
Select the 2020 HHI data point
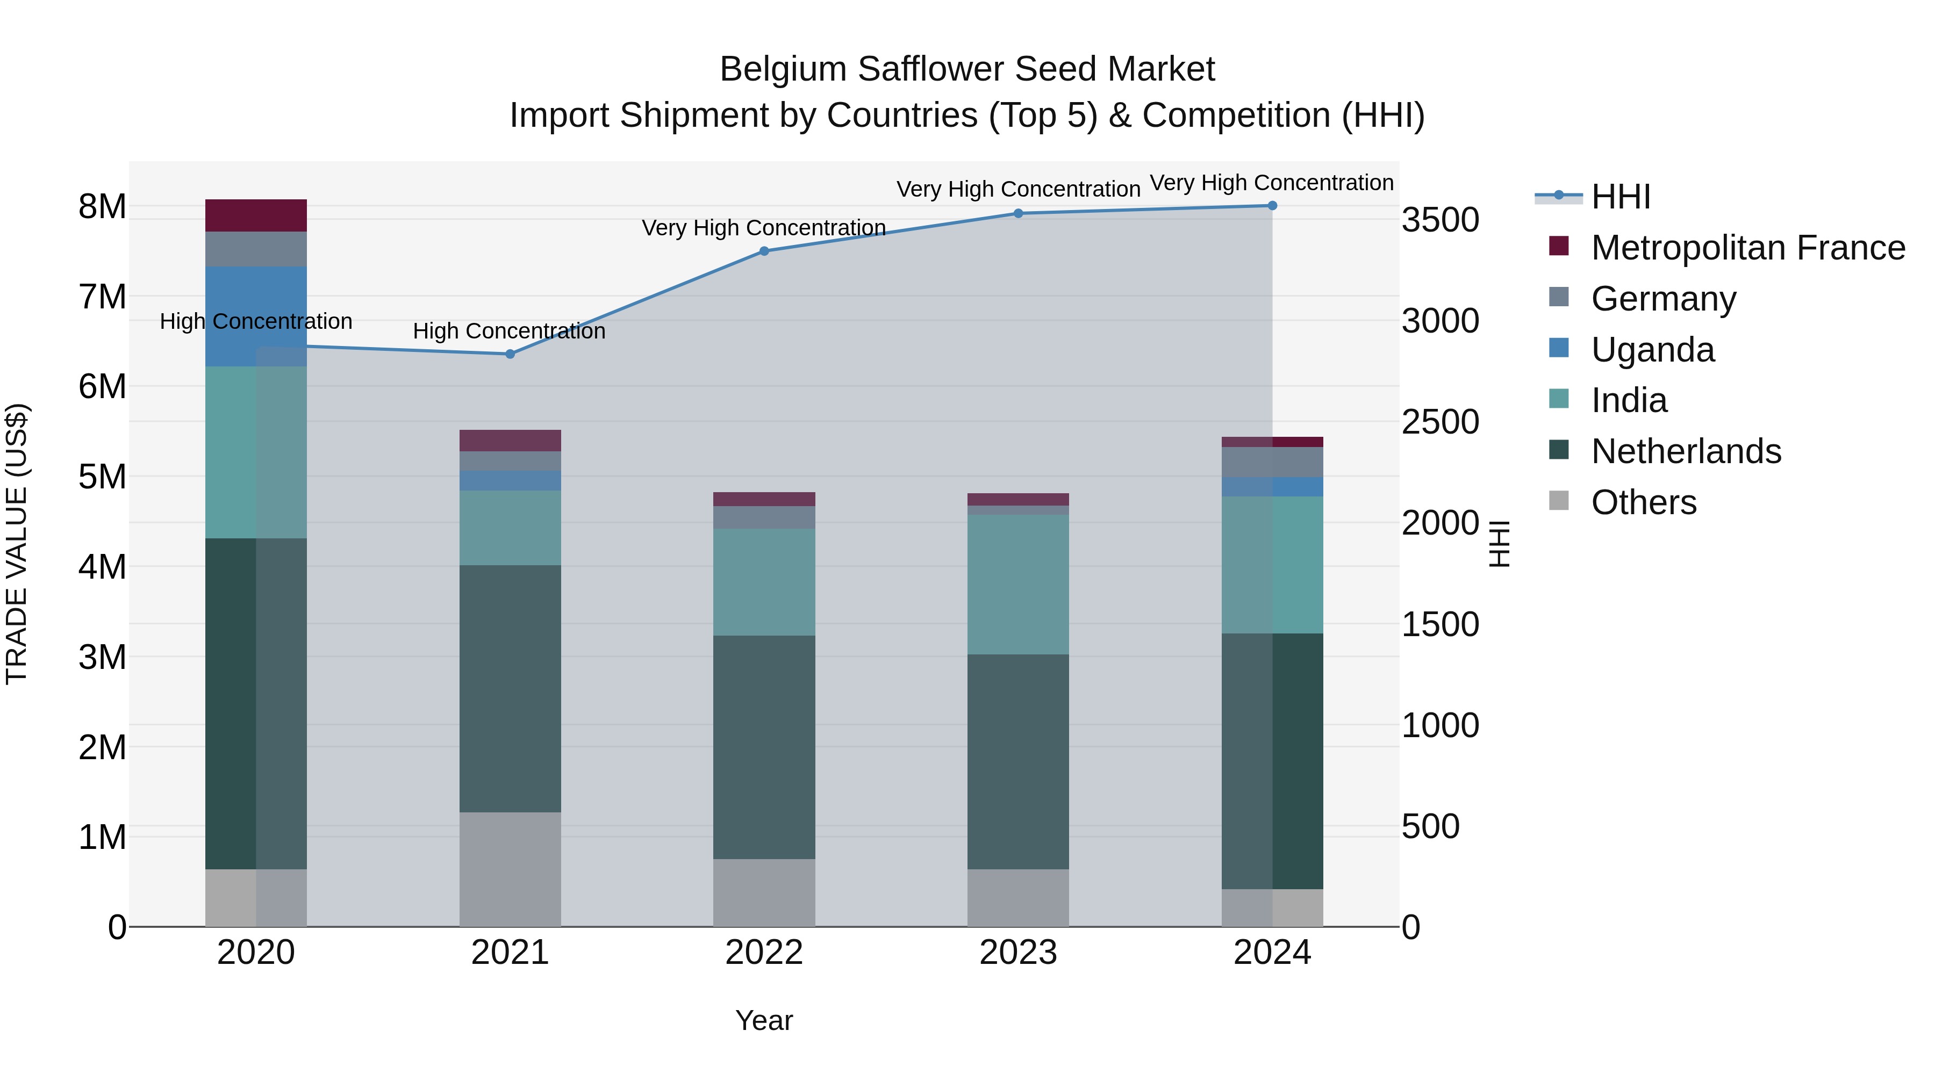(256, 345)
